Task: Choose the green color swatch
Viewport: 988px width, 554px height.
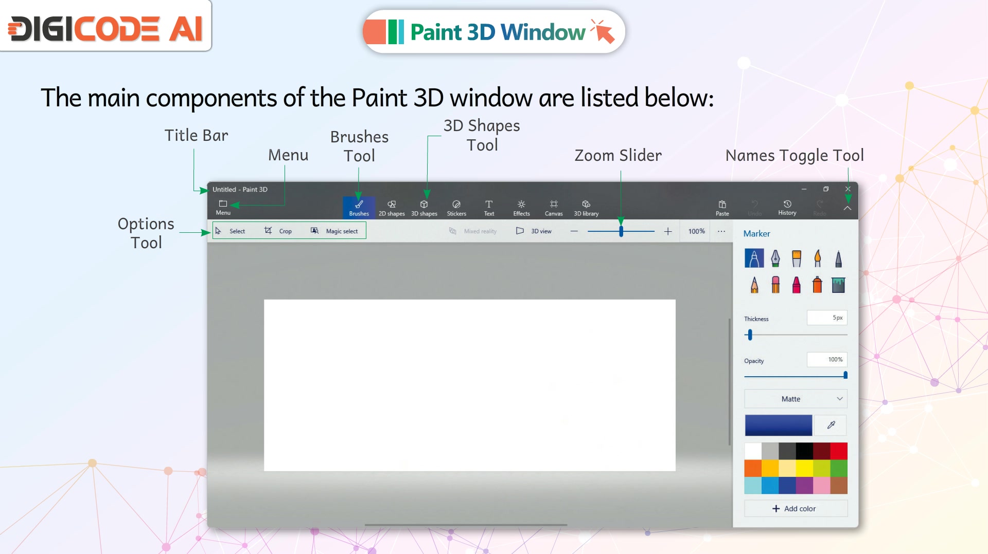Action: tap(839, 468)
